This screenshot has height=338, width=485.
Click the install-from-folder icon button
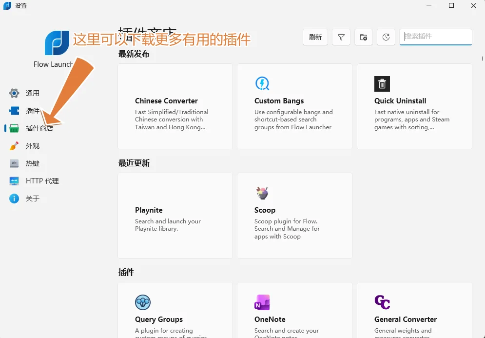pyautogui.click(x=364, y=37)
